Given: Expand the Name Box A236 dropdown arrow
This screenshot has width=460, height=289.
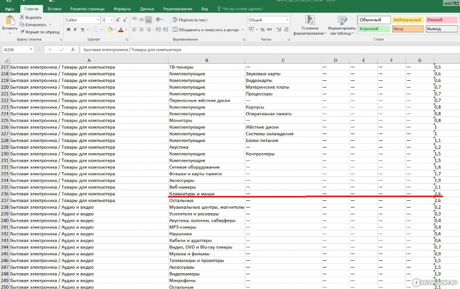Looking at the screenshot, I should coord(31,50).
